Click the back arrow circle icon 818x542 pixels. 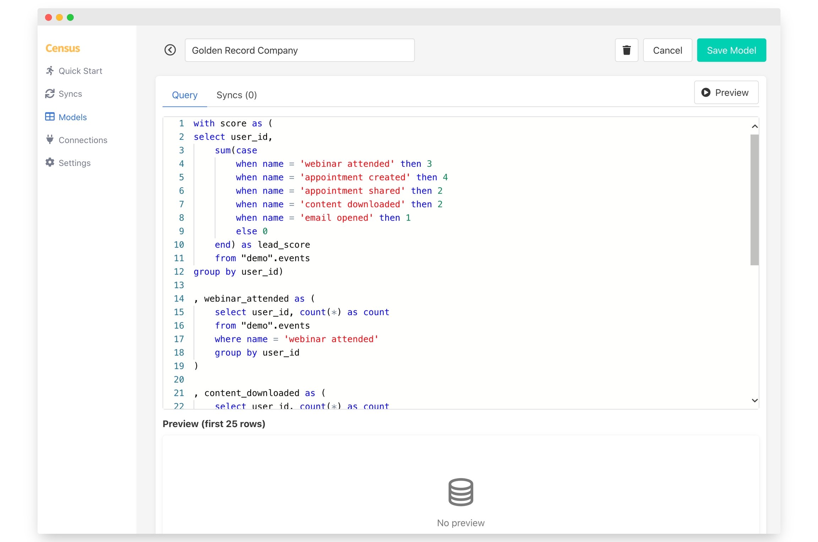tap(170, 50)
